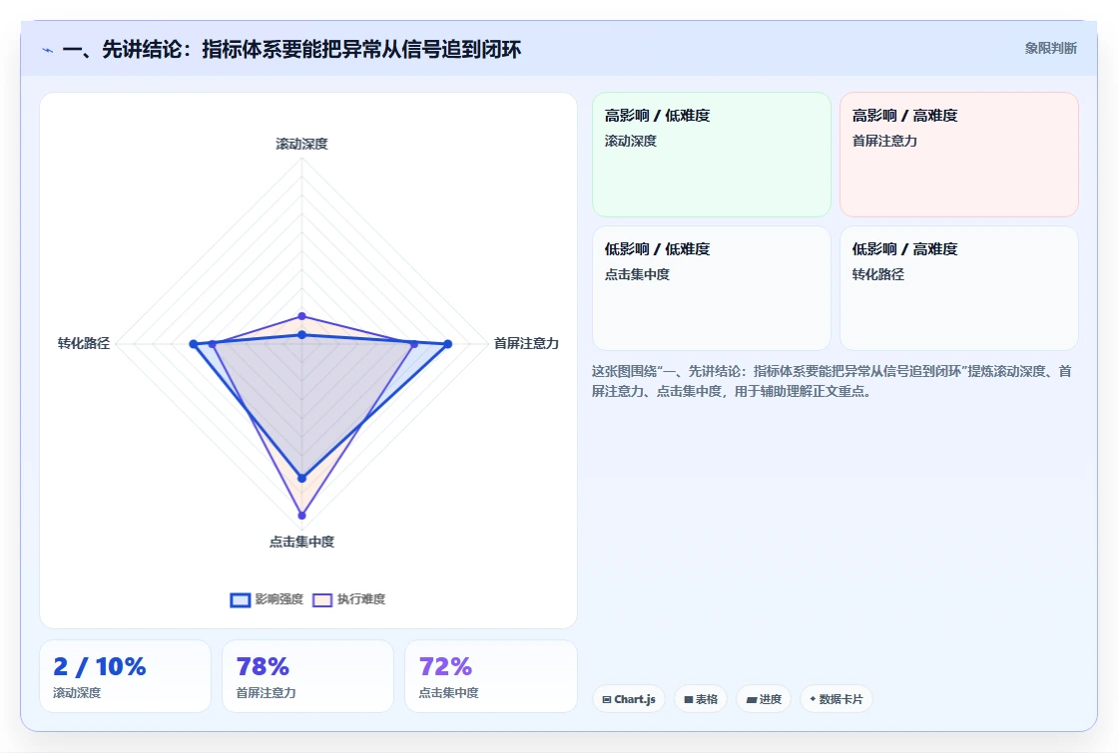Select the 低影响 / 低难度 quadrant card
Viewport: 1118px width, 753px height.
point(712,288)
